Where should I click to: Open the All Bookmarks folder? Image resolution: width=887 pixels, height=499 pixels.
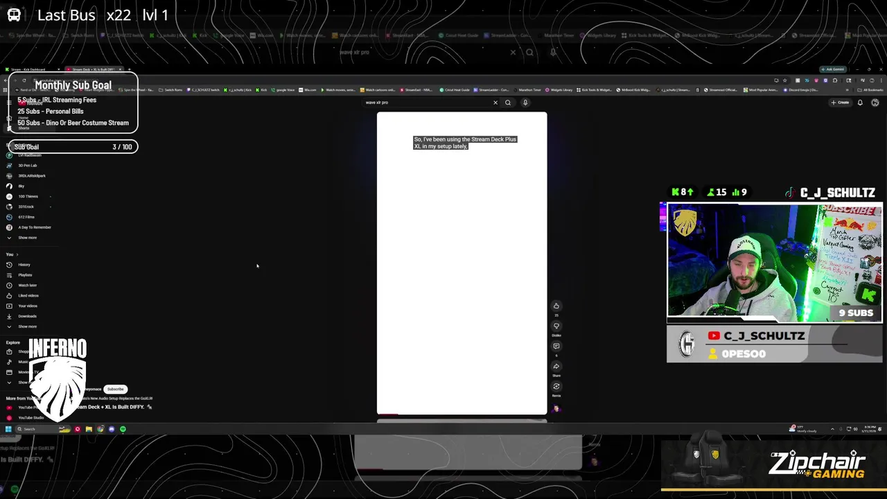point(870,90)
